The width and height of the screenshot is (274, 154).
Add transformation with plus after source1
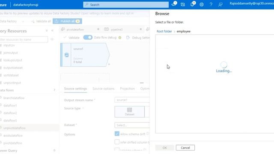tap(109, 64)
